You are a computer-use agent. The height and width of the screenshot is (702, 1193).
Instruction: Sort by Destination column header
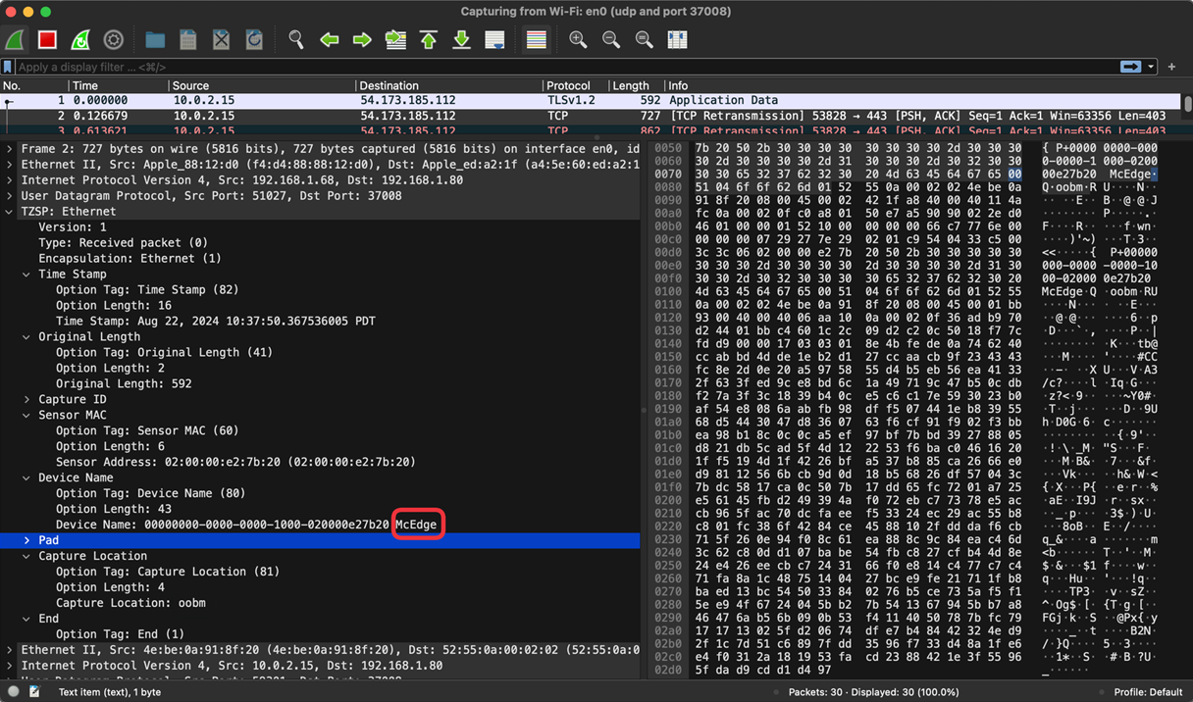tap(448, 85)
